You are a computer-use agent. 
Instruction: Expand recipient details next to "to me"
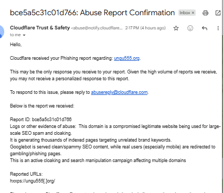tap(24, 35)
